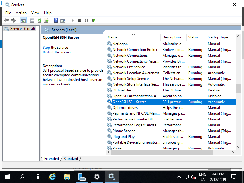The width and height of the screenshot is (244, 183).
Task: Click the Stop the service link
Action: [46, 47]
